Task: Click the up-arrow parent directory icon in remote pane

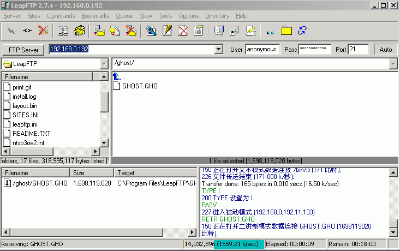Action: click(x=117, y=76)
